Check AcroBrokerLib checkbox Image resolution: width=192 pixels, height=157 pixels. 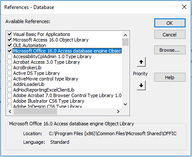[9, 68]
